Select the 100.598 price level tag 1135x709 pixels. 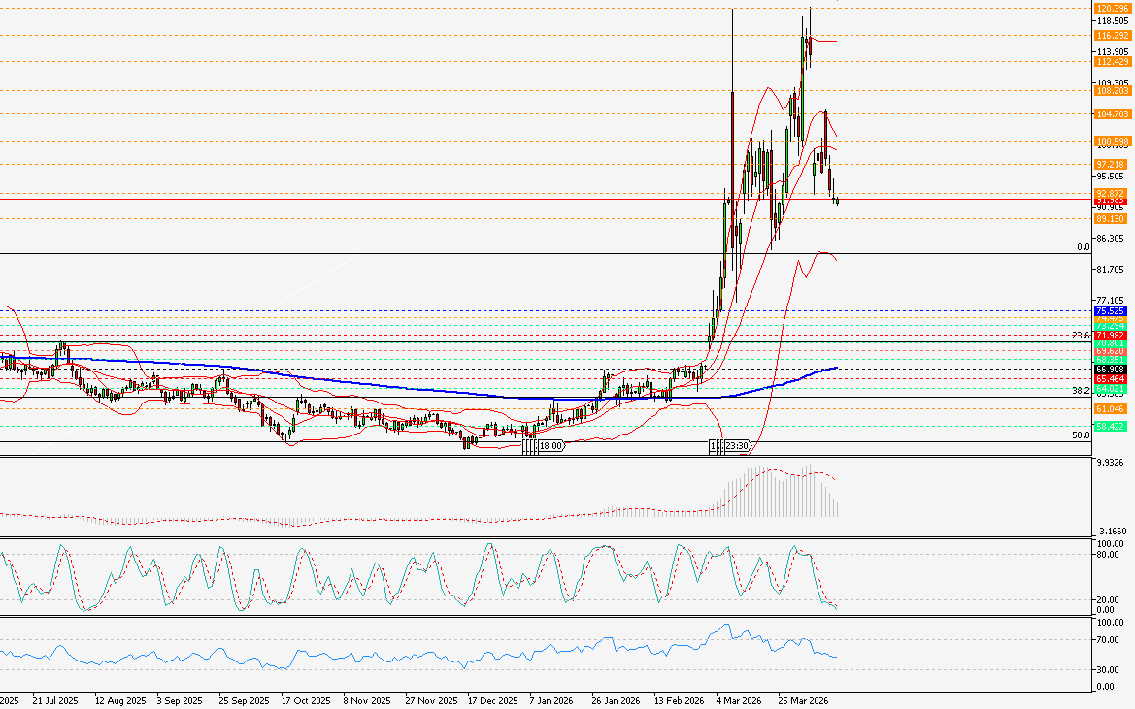pyautogui.click(x=1110, y=142)
